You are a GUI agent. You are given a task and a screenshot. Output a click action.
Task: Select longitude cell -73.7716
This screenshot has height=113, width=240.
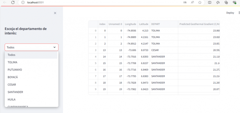click(131, 70)
